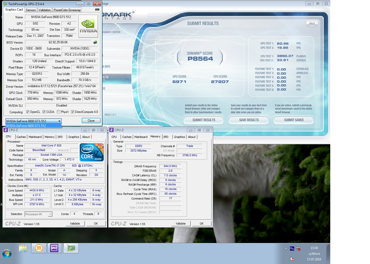Click the Ru language indicator in the tray
Screen dimensions: 370x264
pyautogui.click(x=292, y=249)
